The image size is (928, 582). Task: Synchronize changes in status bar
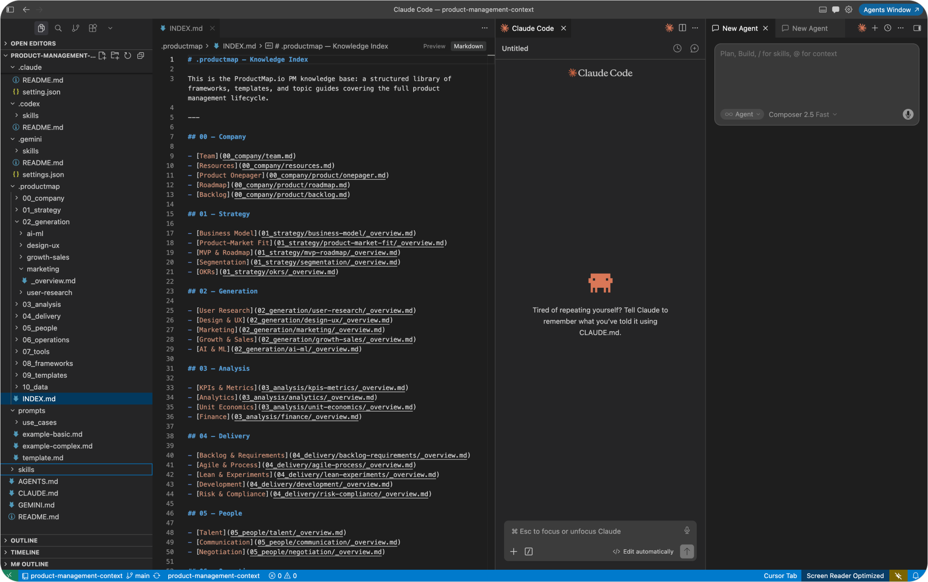click(x=157, y=576)
